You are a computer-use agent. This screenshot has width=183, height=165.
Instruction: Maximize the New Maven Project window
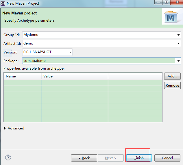point(167,2)
